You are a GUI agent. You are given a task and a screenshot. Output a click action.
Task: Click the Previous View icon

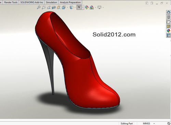point(49,8)
